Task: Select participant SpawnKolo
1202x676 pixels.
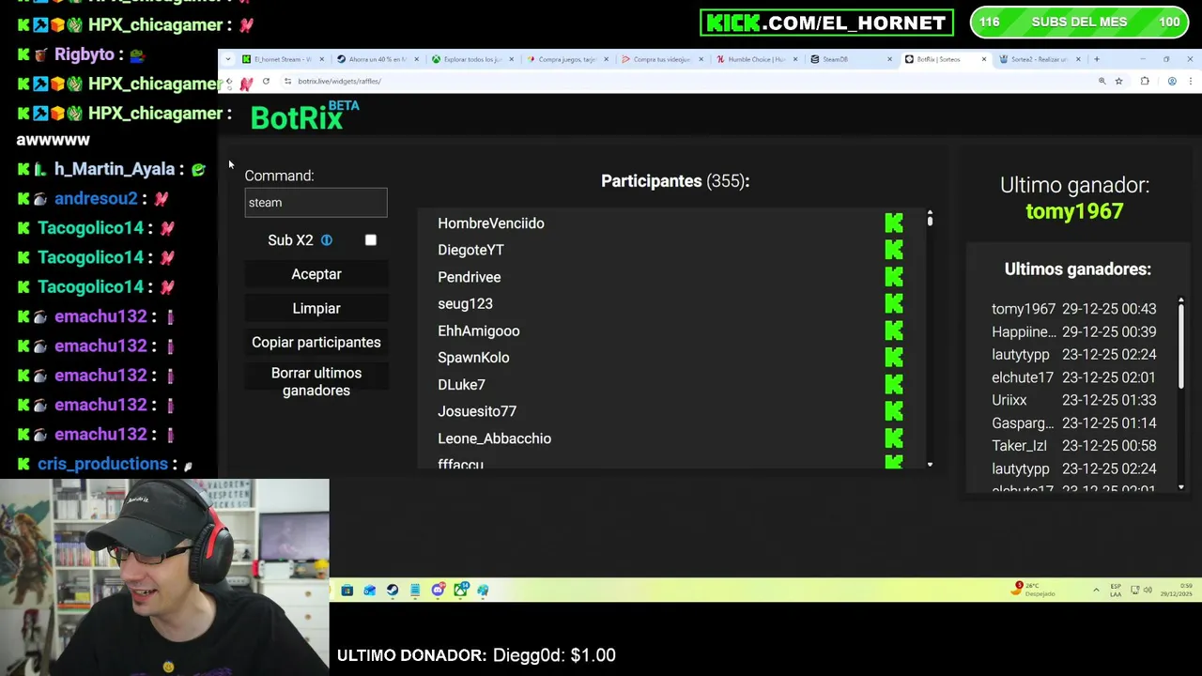Action: coord(473,358)
